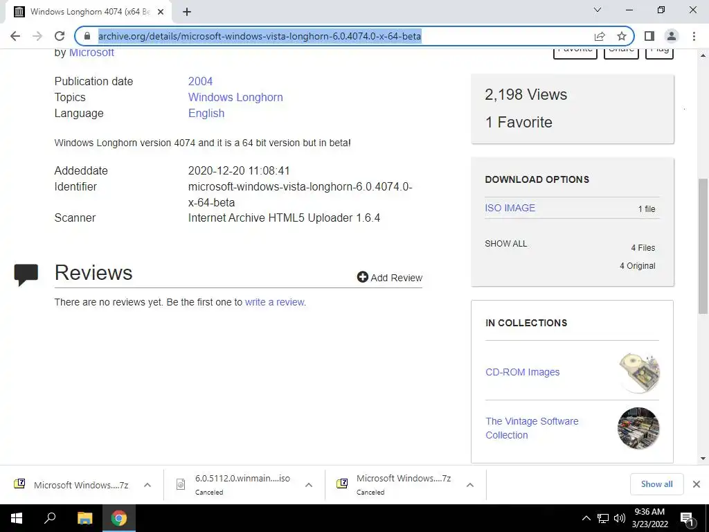This screenshot has height=532, width=709.
Task: Click the page scrollbar down arrow
Action: tap(703, 459)
